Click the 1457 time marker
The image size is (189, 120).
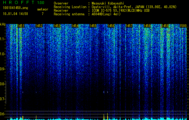129,26
